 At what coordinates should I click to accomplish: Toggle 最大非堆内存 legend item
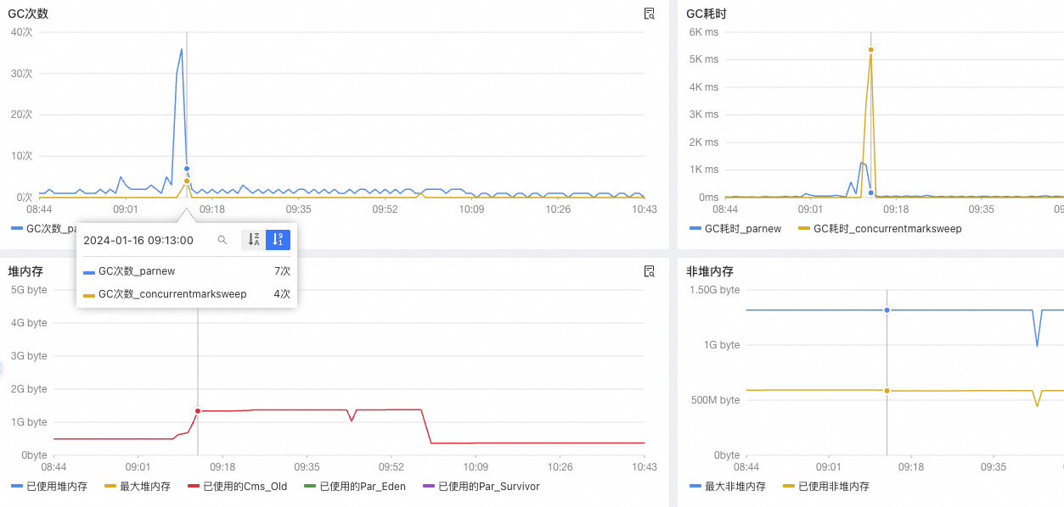(729, 487)
